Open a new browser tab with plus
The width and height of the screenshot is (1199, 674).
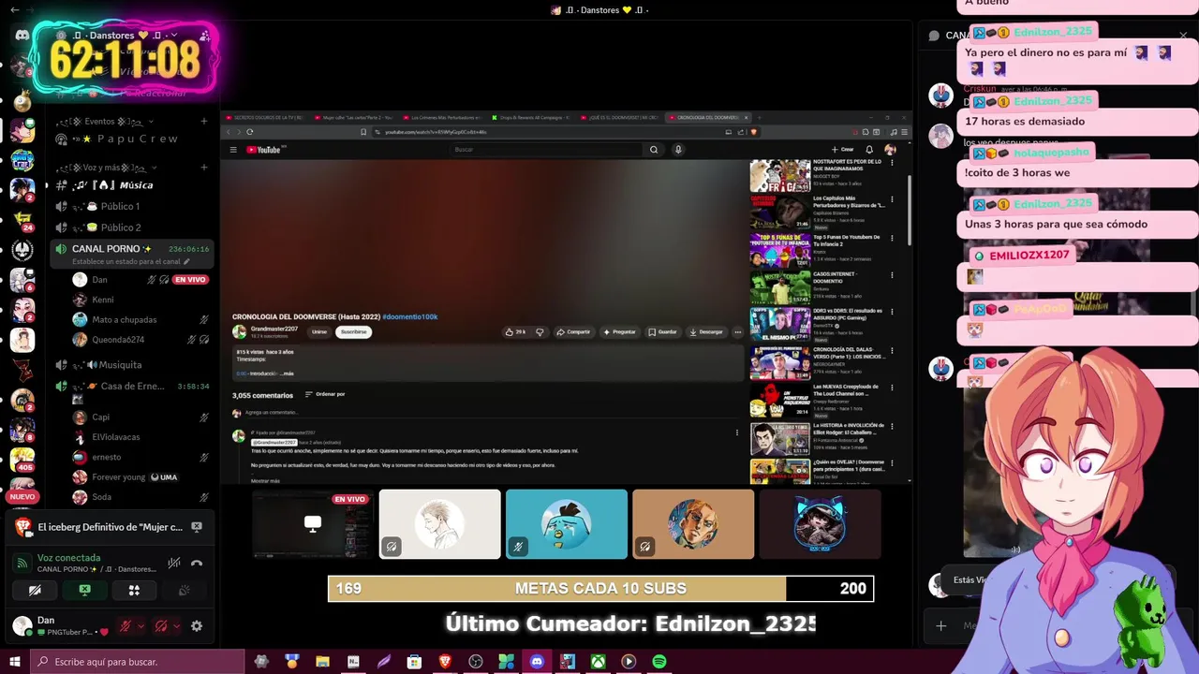pyautogui.click(x=758, y=118)
